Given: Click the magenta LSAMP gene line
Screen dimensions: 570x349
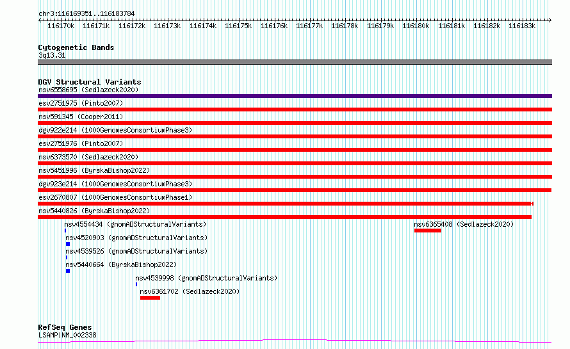Looking at the screenshot, I should pyautogui.click(x=295, y=341).
